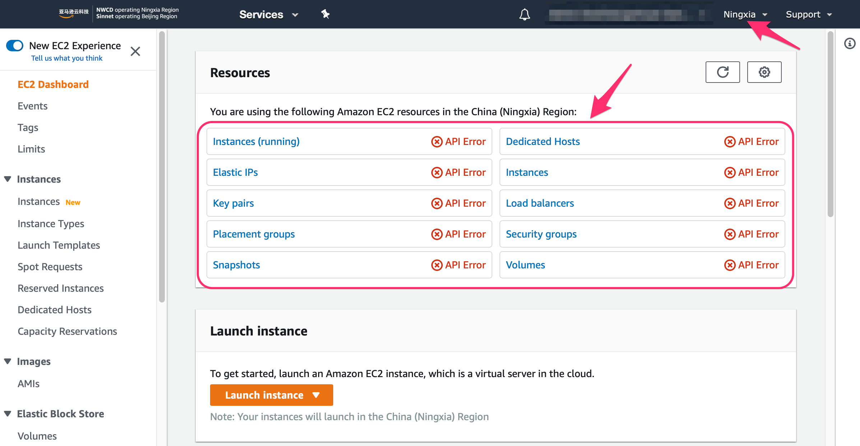The width and height of the screenshot is (860, 446).
Task: Click the notifications bell icon
Action: pos(525,14)
